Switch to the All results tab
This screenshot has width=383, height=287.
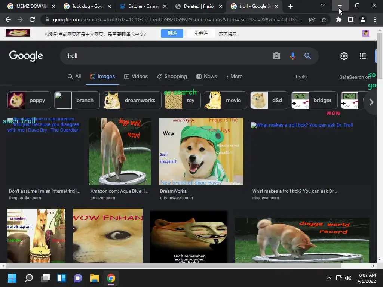(x=74, y=76)
